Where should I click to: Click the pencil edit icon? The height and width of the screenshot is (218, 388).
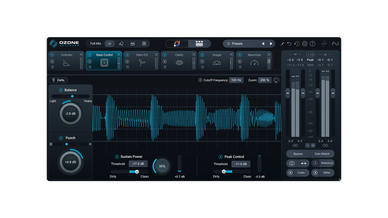coord(282,44)
